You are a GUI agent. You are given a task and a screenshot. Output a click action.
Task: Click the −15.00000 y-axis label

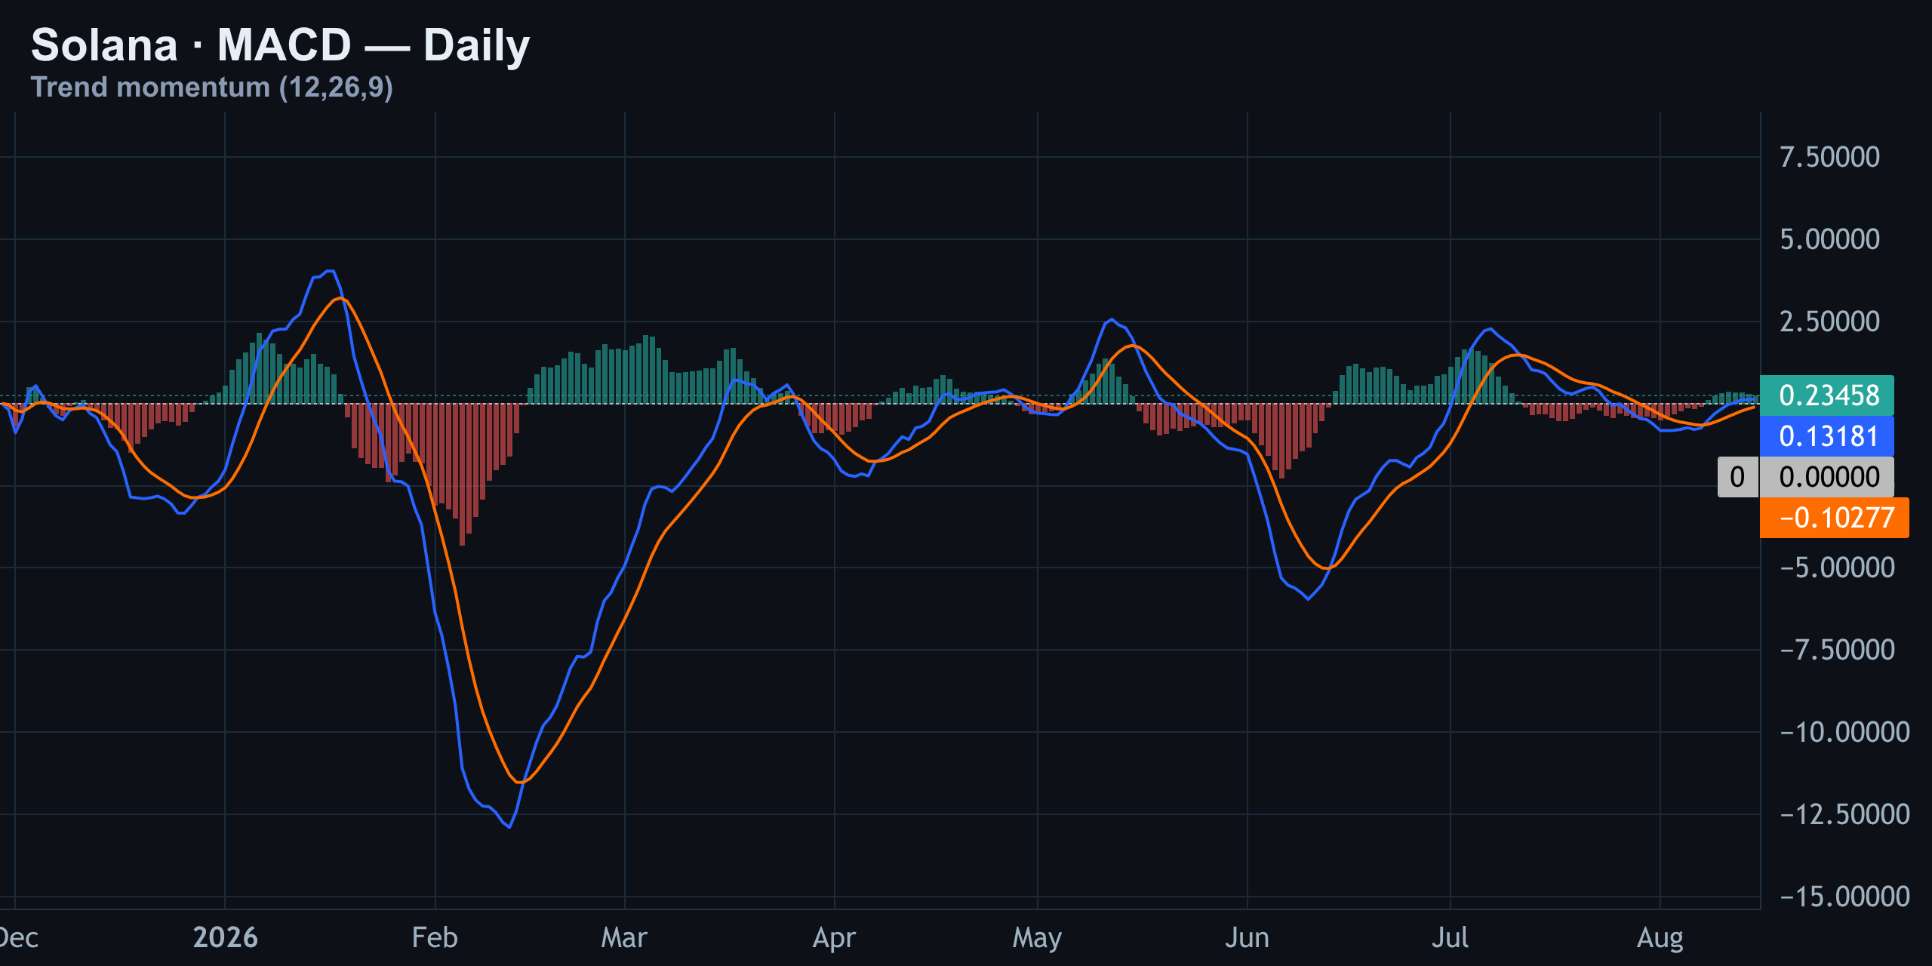tap(1844, 897)
